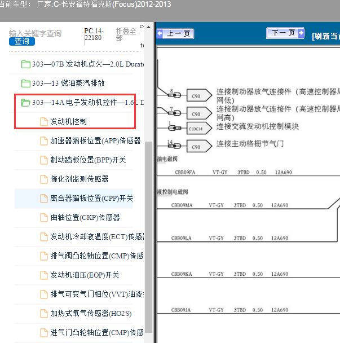
Task: Click the 刷新当前 refresh link
Action: (326, 36)
